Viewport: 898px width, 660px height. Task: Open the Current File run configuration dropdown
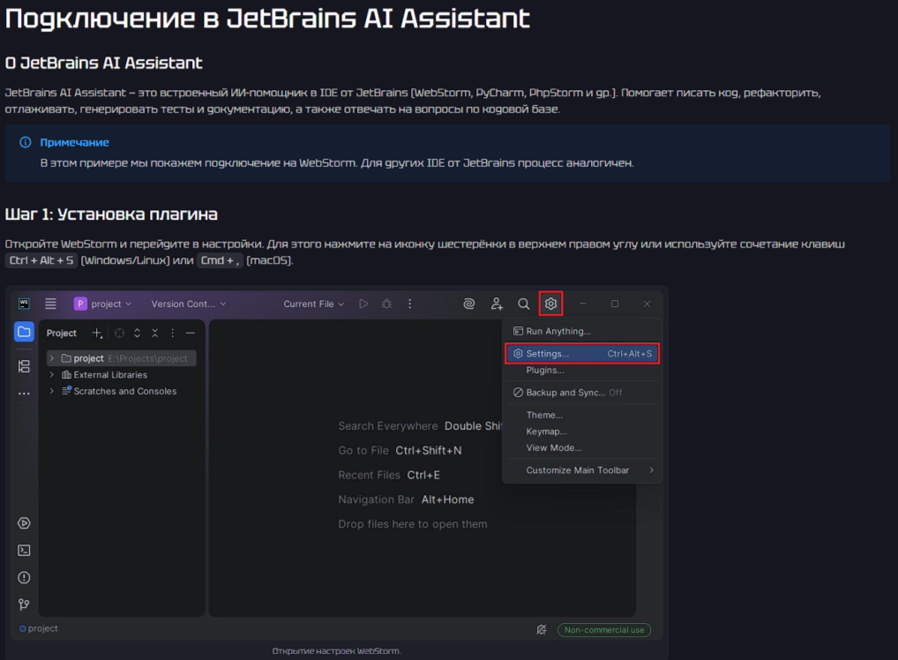coord(313,304)
